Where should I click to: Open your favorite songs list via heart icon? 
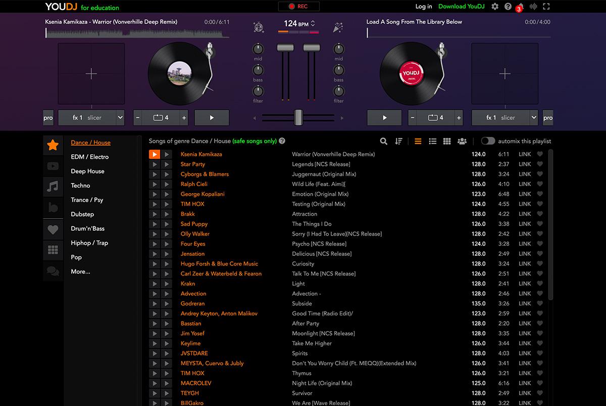pos(53,230)
